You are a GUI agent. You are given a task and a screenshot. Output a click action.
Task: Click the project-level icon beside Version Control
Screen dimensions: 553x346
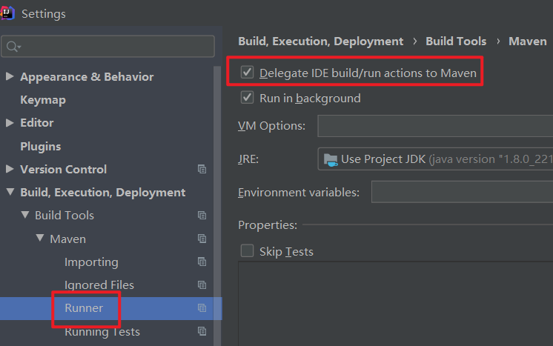(x=202, y=169)
